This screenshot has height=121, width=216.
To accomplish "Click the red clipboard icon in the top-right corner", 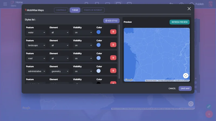I will [211, 4].
